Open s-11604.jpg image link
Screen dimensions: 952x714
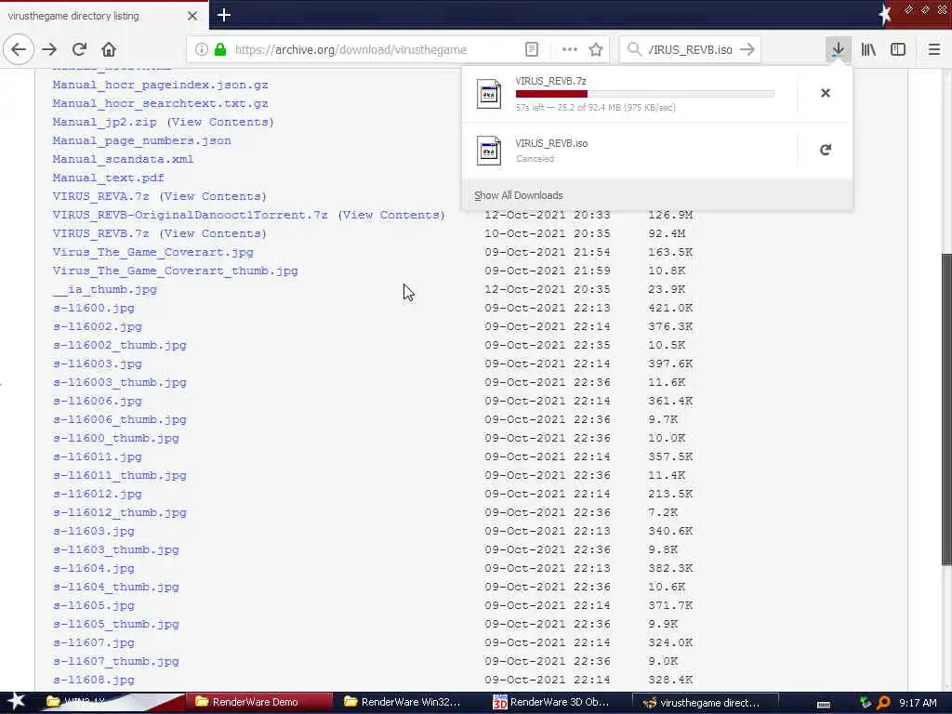(x=94, y=568)
